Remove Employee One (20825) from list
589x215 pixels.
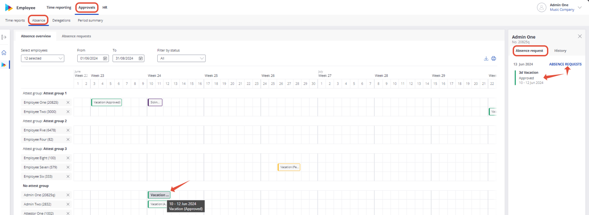[x=68, y=103]
